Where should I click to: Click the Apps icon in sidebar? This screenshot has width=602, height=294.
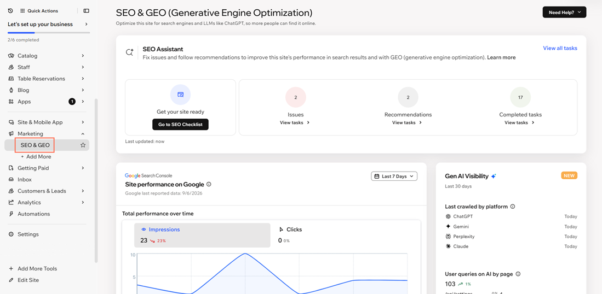11,102
